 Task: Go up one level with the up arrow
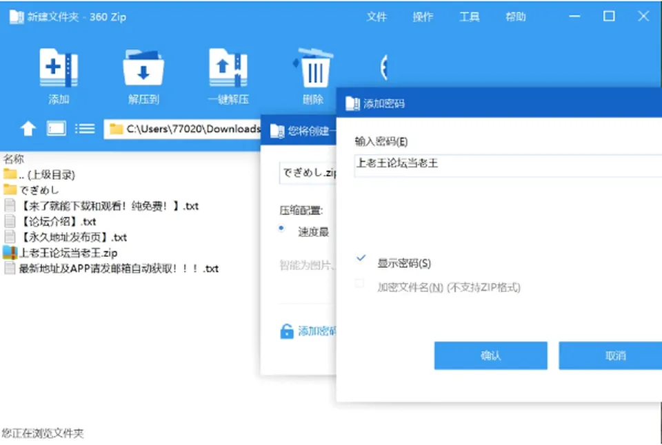click(28, 128)
